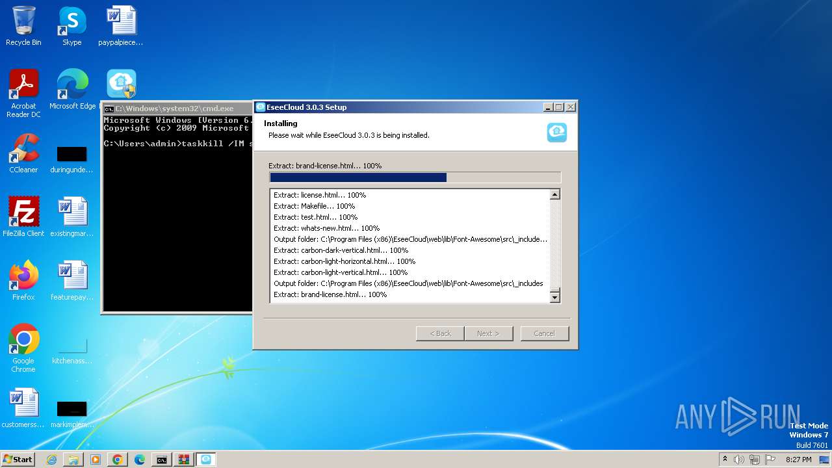Show hidden tray icons arrow

tap(725, 459)
